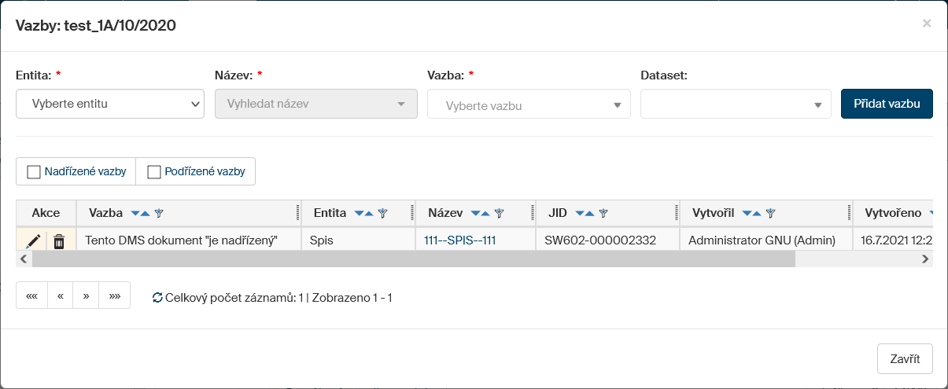Screen dimensions: 948x389
Task: Click the Zavřít button
Action: click(905, 358)
